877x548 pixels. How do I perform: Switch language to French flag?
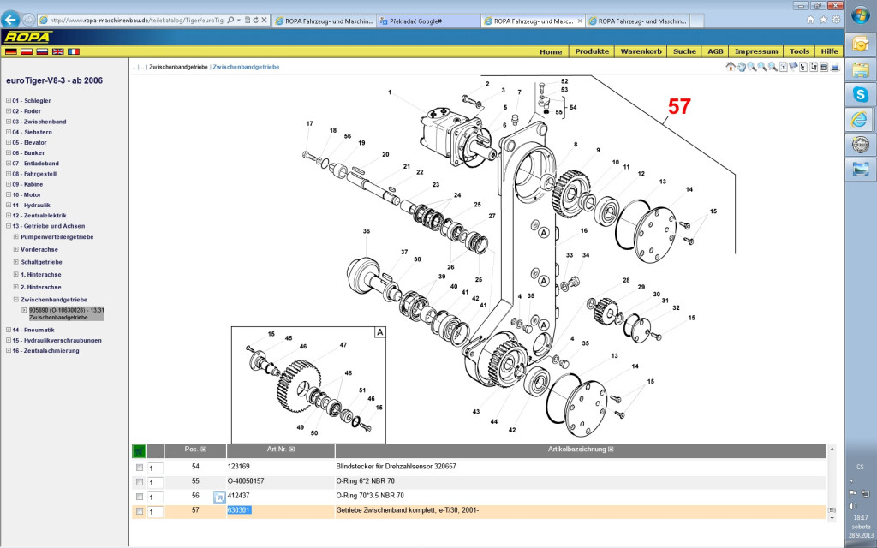click(x=74, y=51)
